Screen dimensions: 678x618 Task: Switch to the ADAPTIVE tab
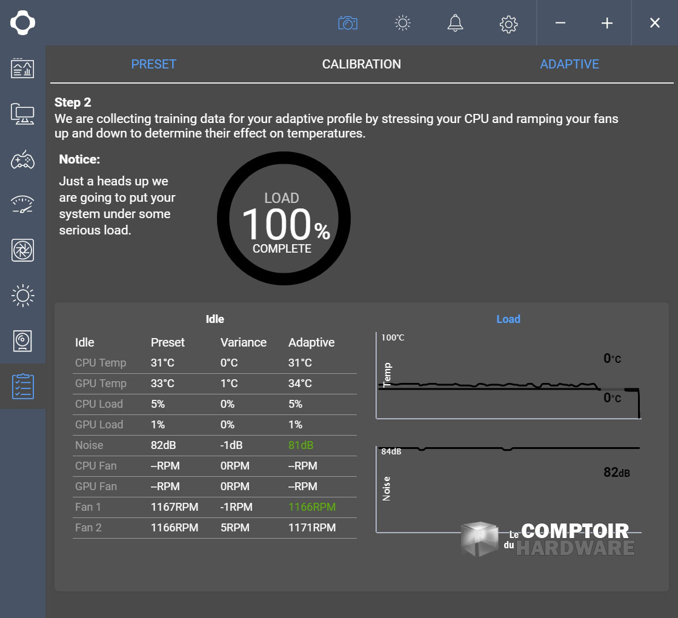(x=570, y=64)
